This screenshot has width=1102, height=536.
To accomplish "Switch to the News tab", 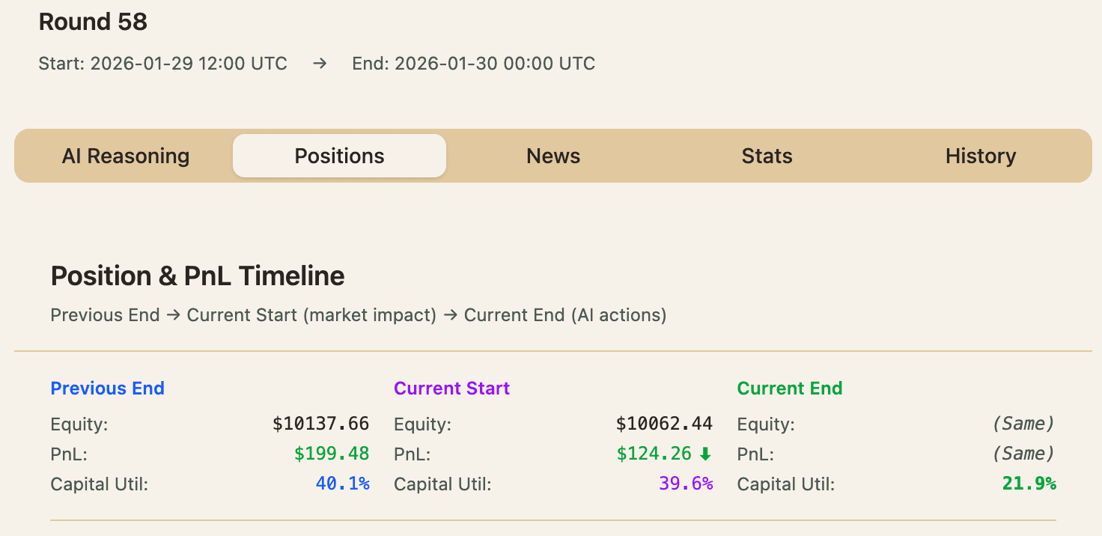I will pos(553,156).
